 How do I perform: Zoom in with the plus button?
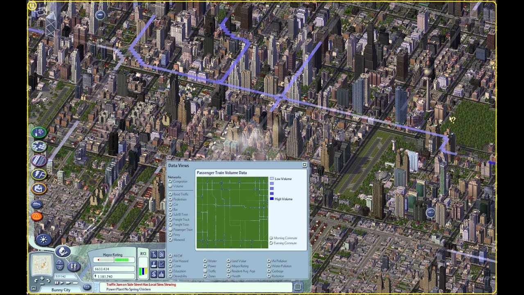click(x=42, y=278)
